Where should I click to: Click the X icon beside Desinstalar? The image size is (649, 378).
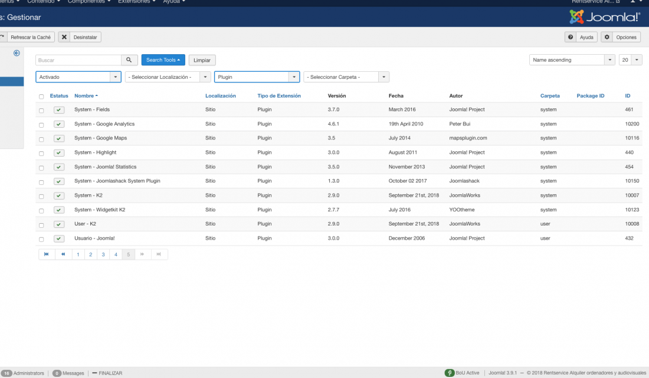pyautogui.click(x=64, y=37)
